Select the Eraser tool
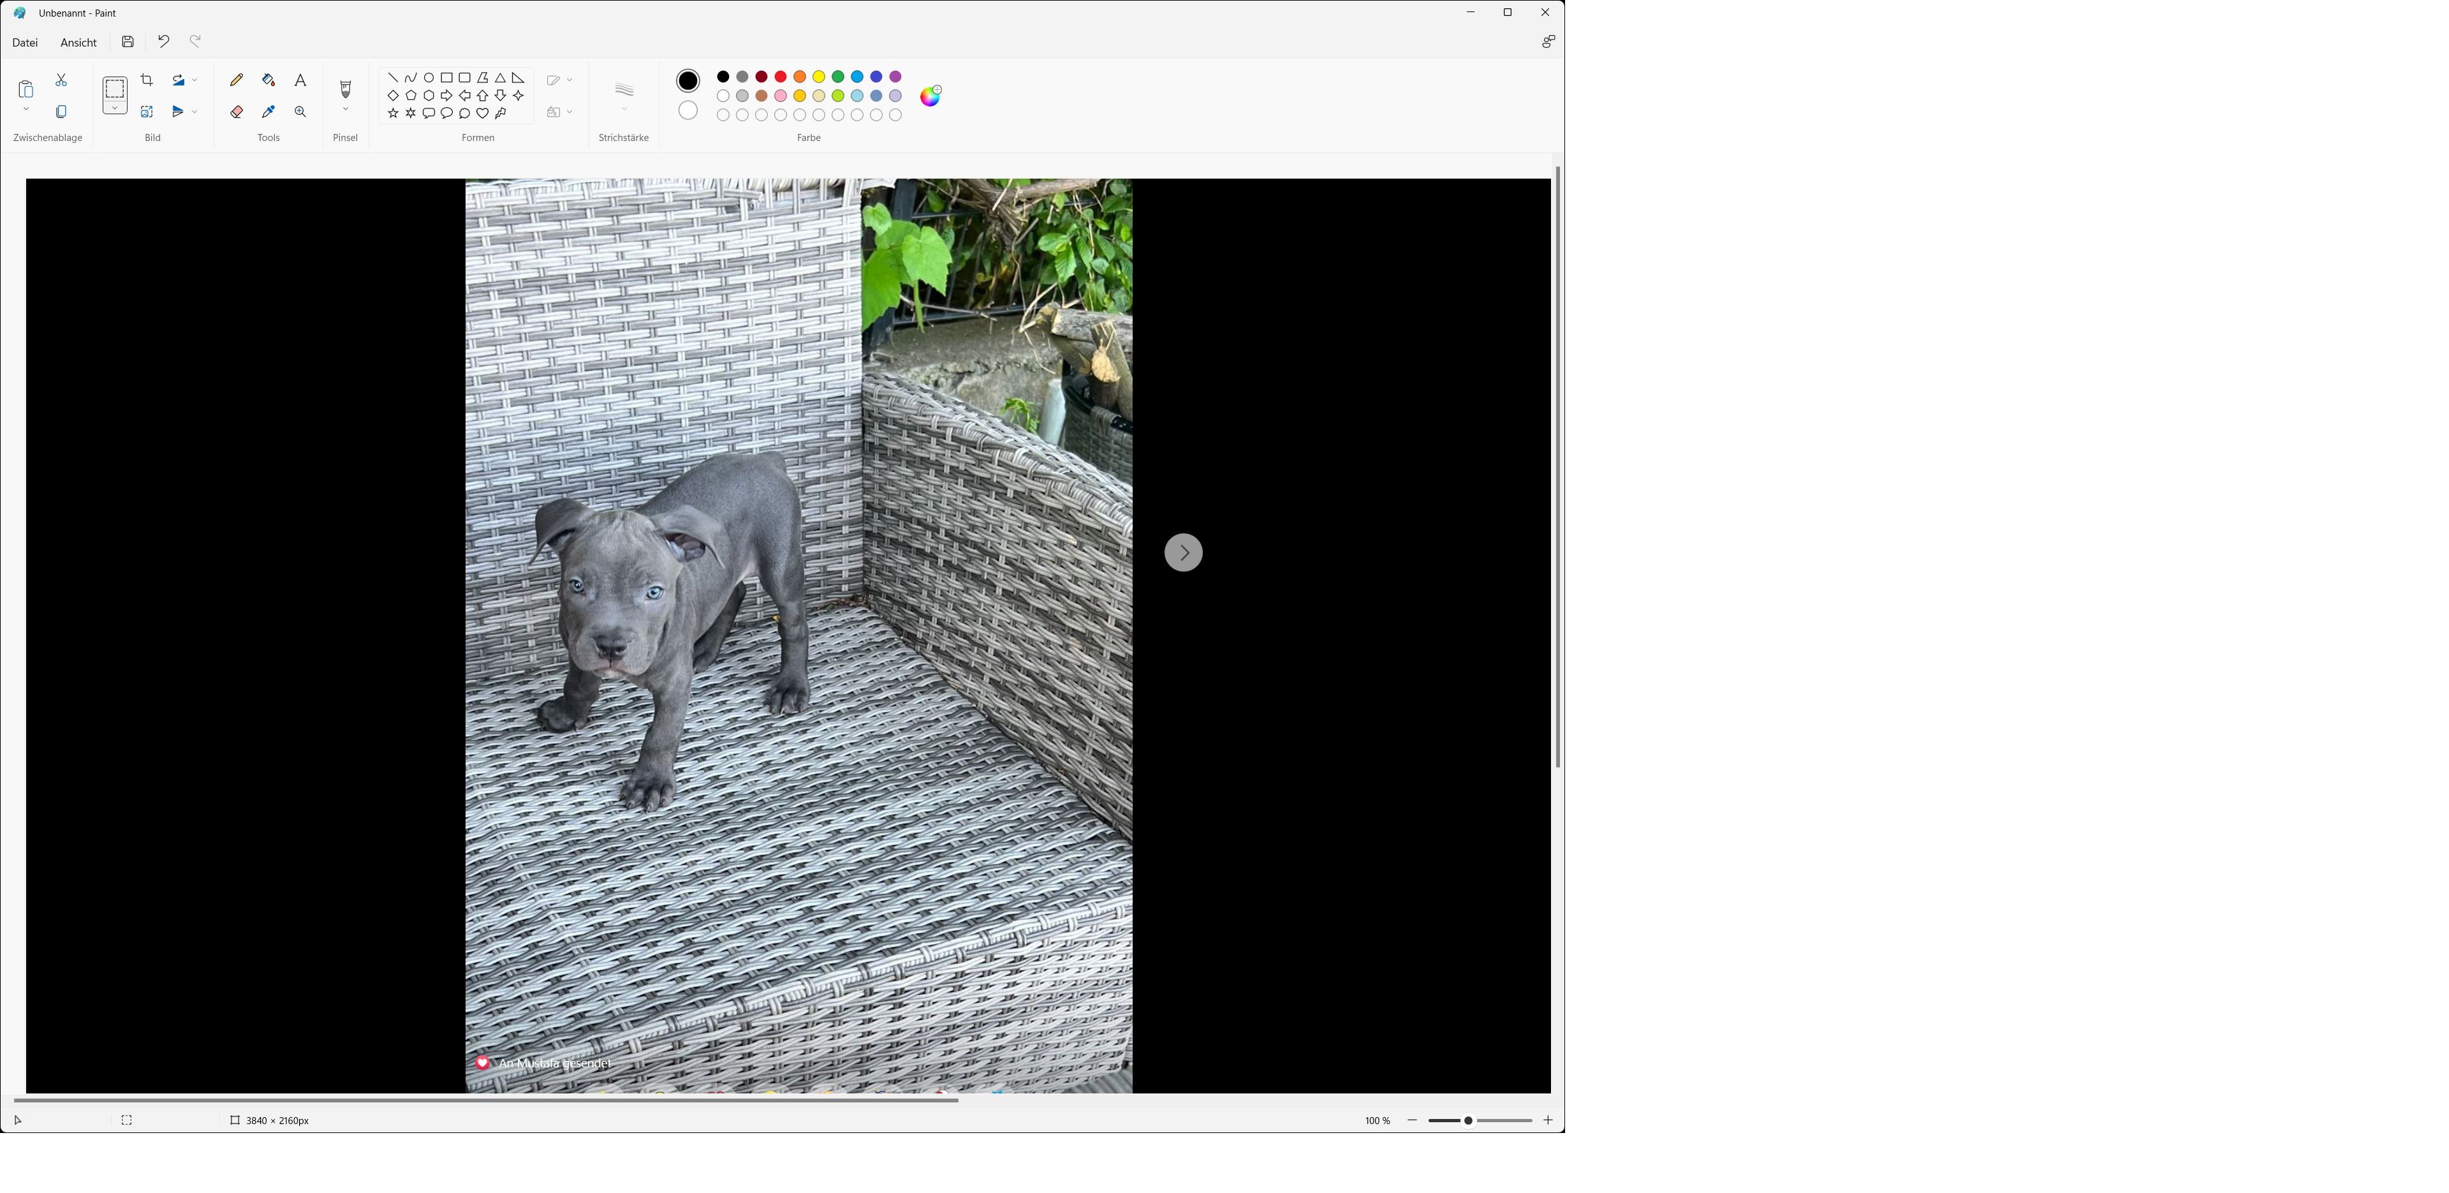The width and height of the screenshot is (2449, 1193). pos(237,111)
